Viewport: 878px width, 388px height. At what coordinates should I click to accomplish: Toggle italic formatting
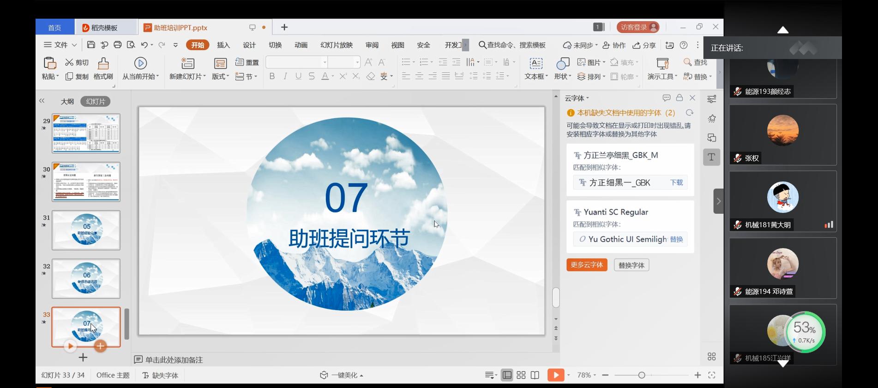(x=285, y=76)
